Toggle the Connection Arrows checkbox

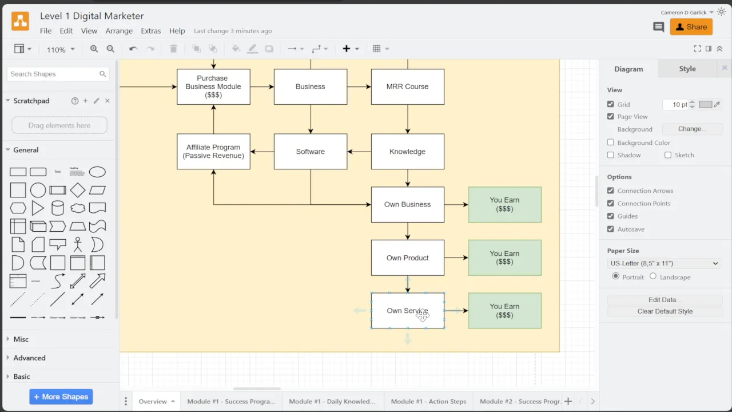pyautogui.click(x=611, y=191)
